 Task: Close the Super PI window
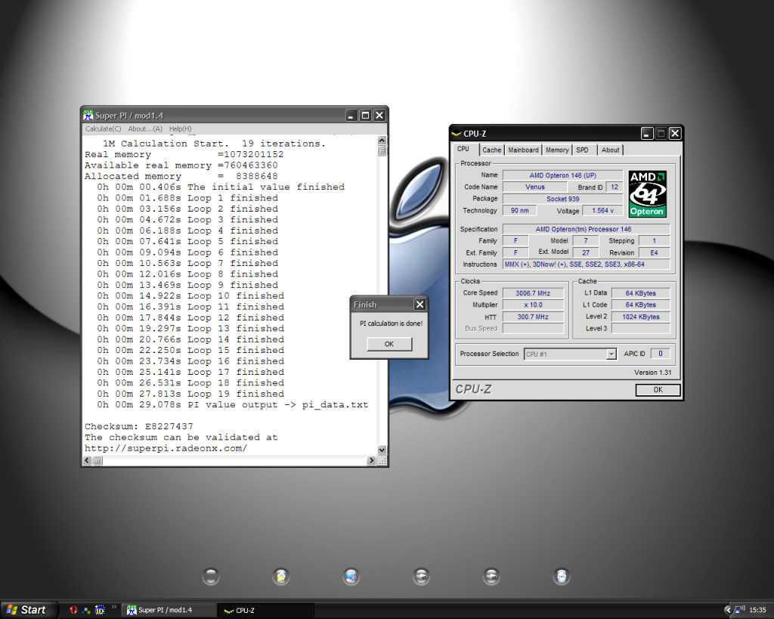[x=379, y=116]
